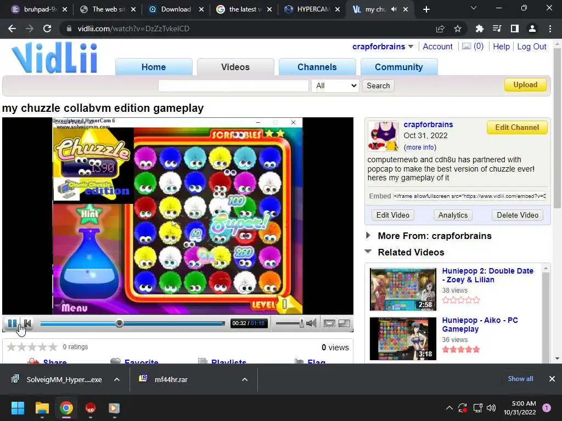The width and height of the screenshot is (562, 421).
Task: Open Huniepop 2 Double Date thumbnail
Action: [x=403, y=289]
